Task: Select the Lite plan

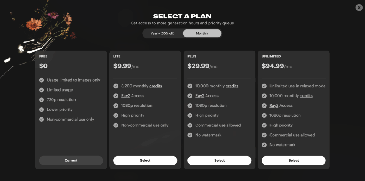Action: [145, 161]
